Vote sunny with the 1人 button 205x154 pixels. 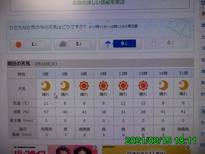pyautogui.click(x=35, y=44)
